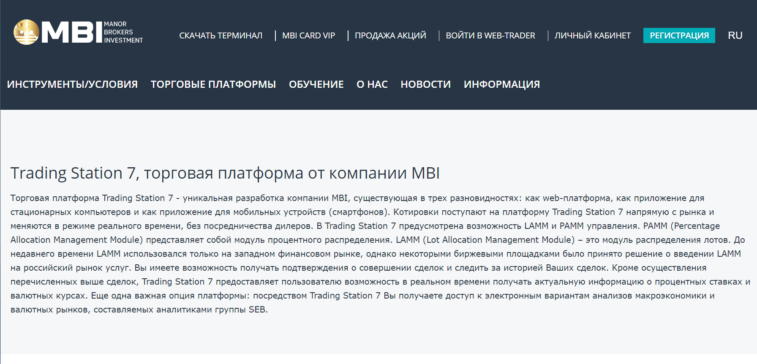Image resolution: width=757 pixels, height=364 pixels.
Task: Select the ИНФОРМАЦИЯ menu item
Action: coord(501,84)
